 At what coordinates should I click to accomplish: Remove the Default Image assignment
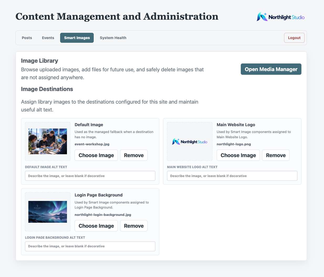click(134, 155)
